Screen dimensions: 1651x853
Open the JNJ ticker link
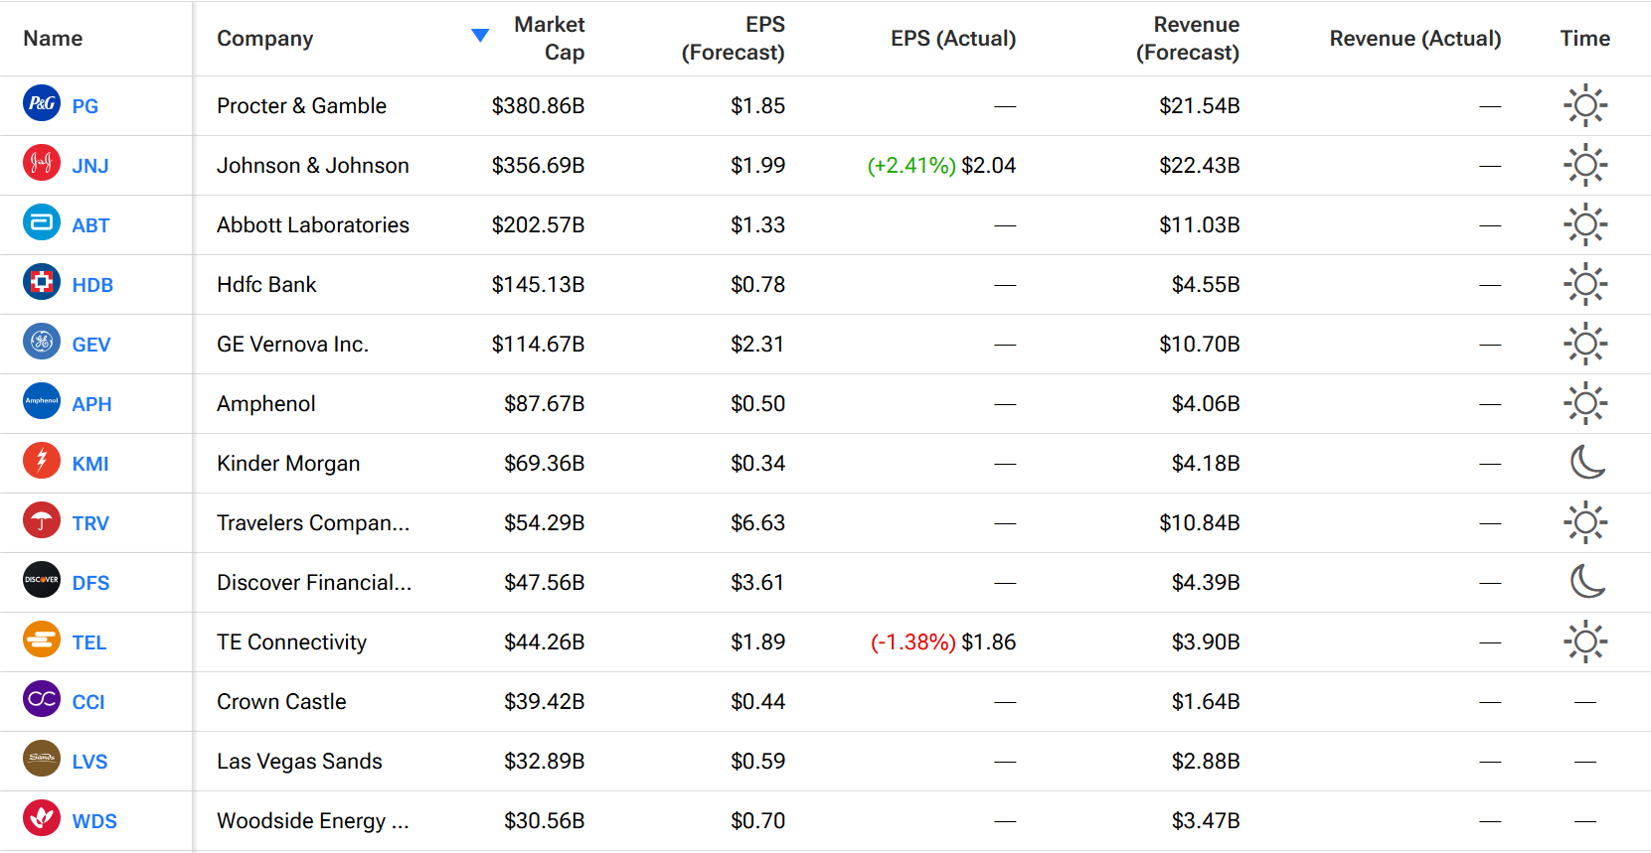tap(90, 166)
